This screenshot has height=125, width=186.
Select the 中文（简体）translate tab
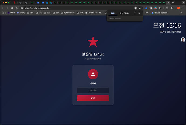[x=124, y=13]
